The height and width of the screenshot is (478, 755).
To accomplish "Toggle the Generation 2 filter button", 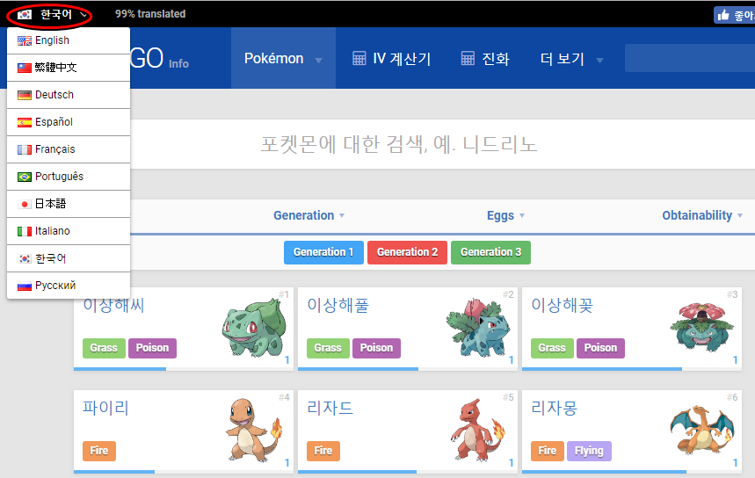I will (x=407, y=252).
